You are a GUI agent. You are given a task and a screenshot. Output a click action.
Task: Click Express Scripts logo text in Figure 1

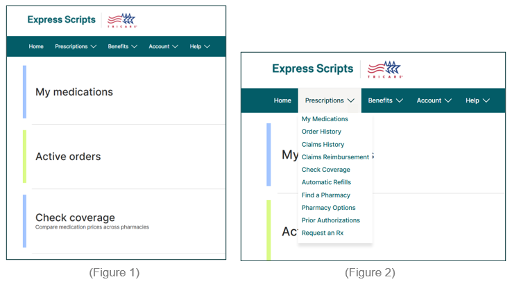(x=61, y=19)
